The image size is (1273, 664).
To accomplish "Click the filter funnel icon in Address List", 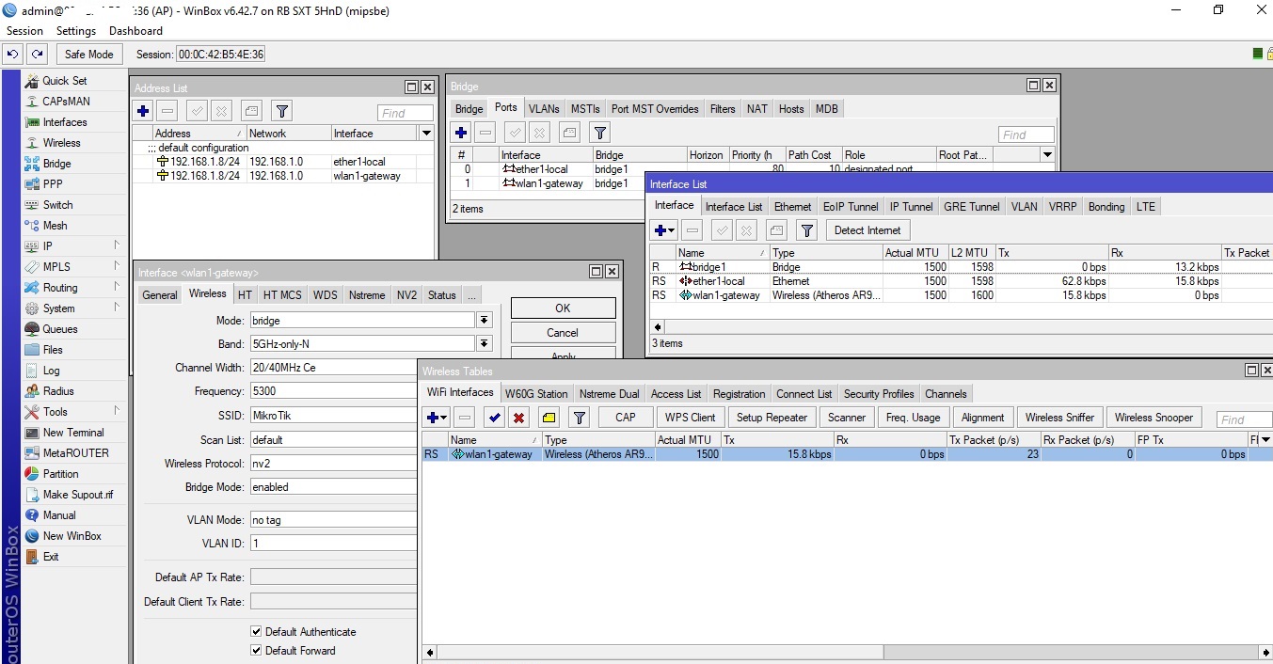I will pos(281,111).
